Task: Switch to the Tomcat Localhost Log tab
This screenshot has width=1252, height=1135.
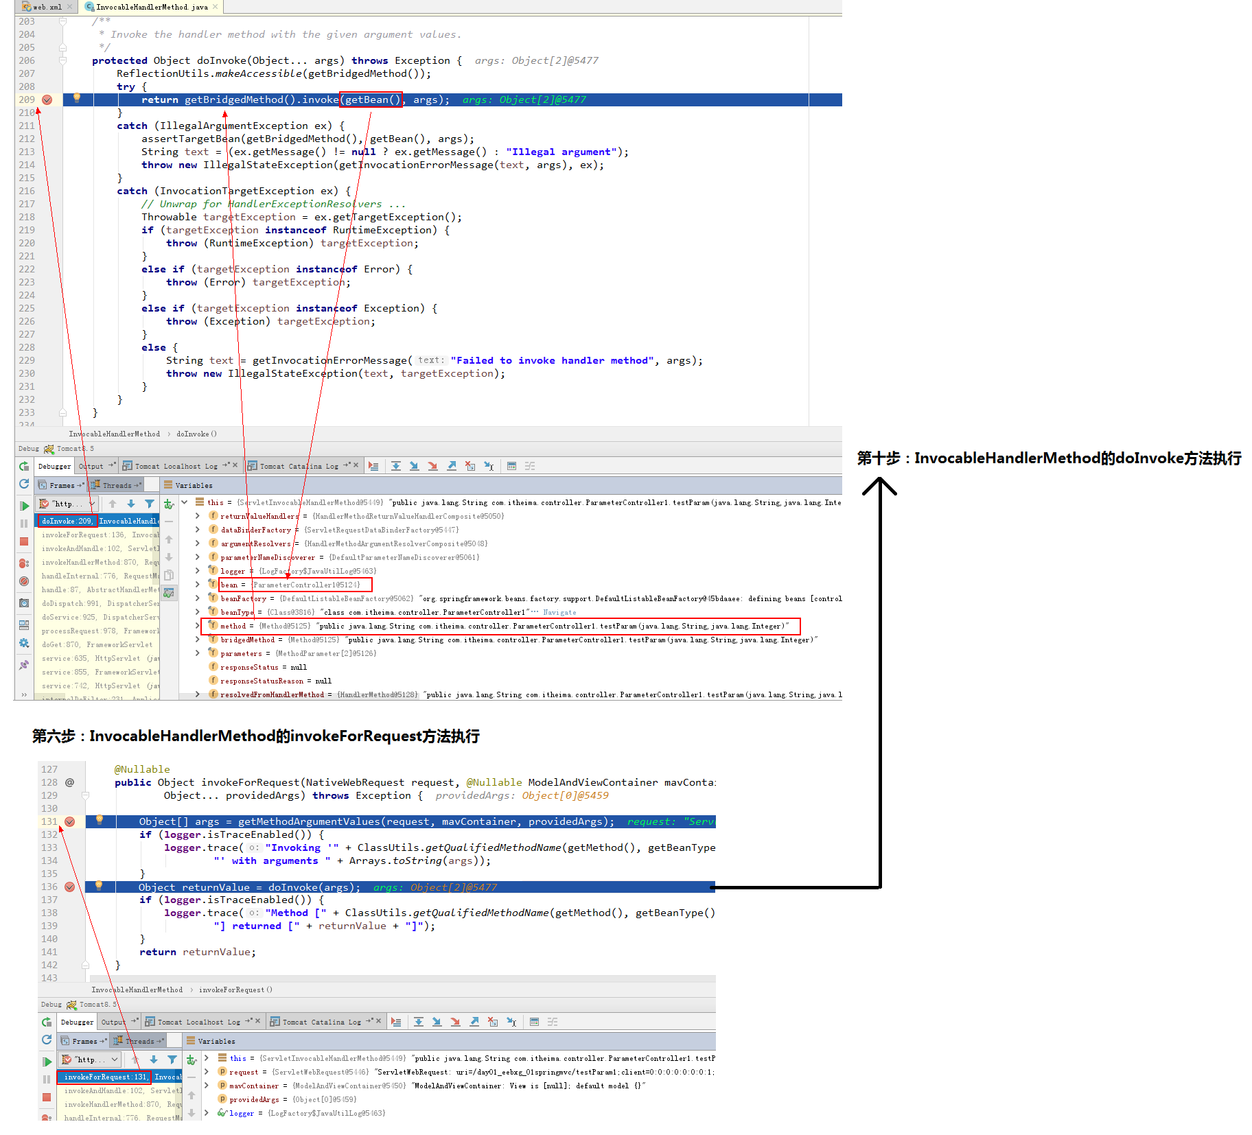Action: [176, 466]
